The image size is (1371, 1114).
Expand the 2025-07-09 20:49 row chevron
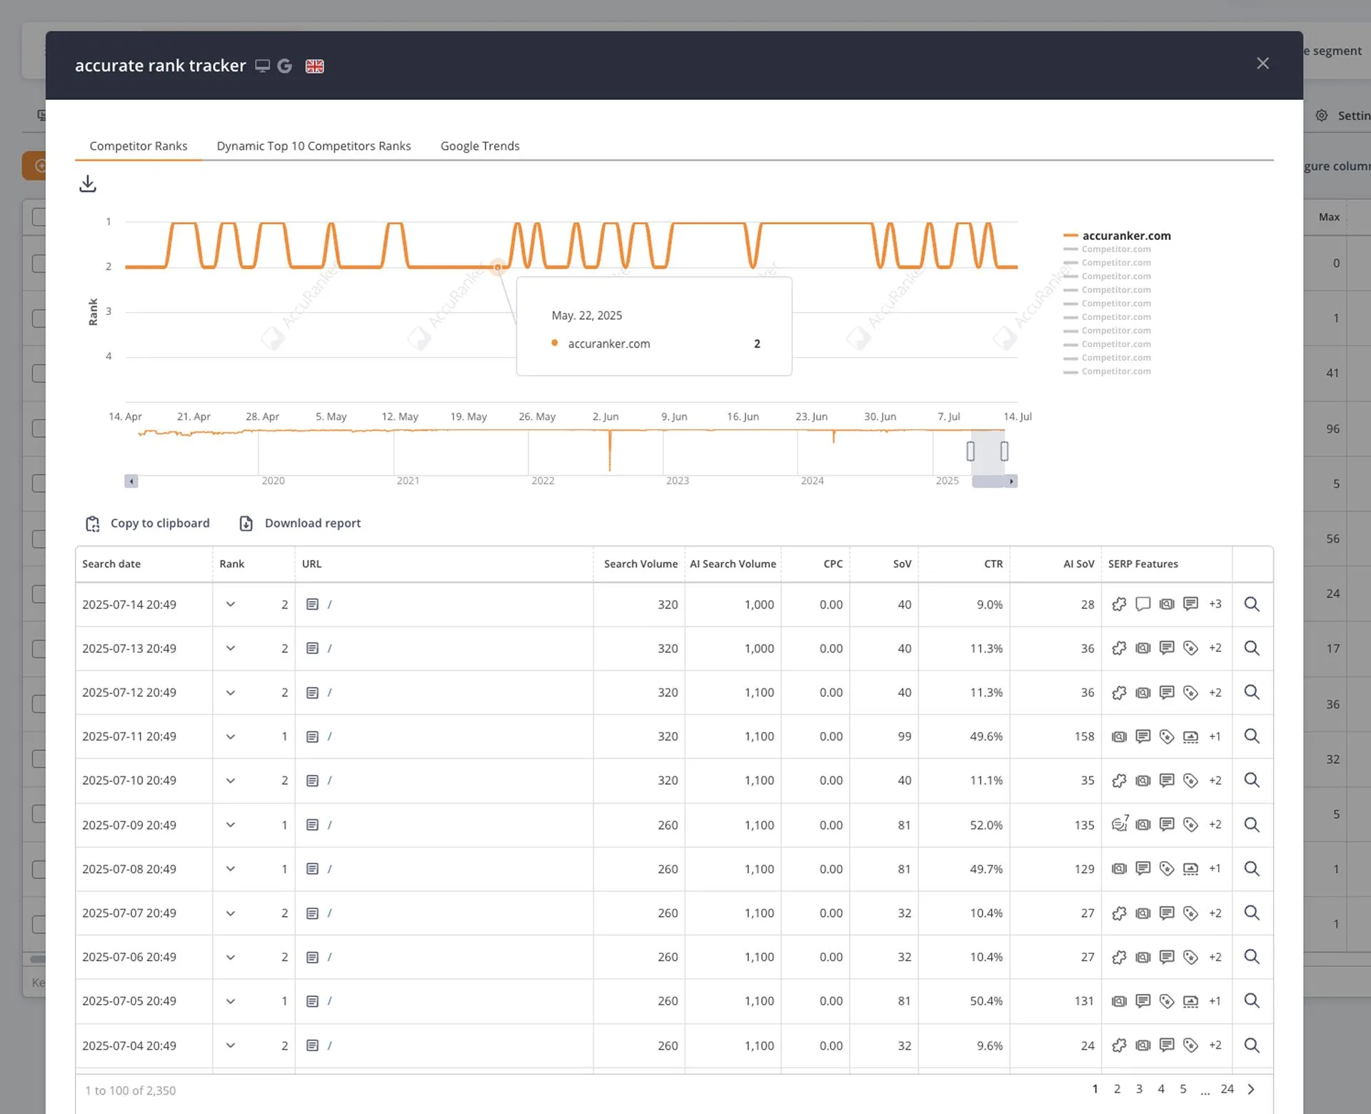coord(231,825)
